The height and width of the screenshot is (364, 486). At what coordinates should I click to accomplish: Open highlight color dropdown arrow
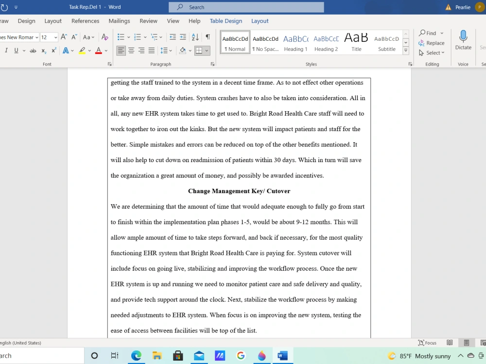click(x=89, y=51)
